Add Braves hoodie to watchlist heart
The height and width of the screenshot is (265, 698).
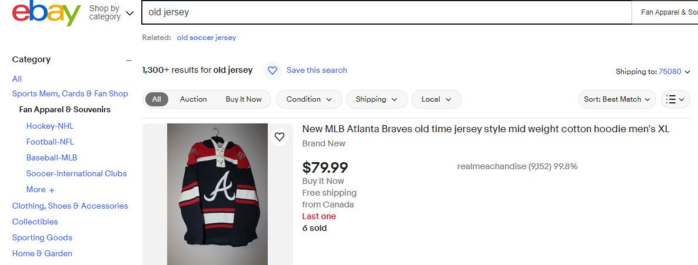(280, 137)
